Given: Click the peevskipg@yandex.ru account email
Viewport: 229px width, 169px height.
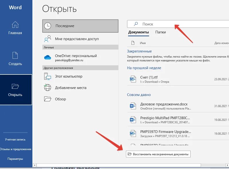Looking at the screenshot, I should click(x=69, y=60).
